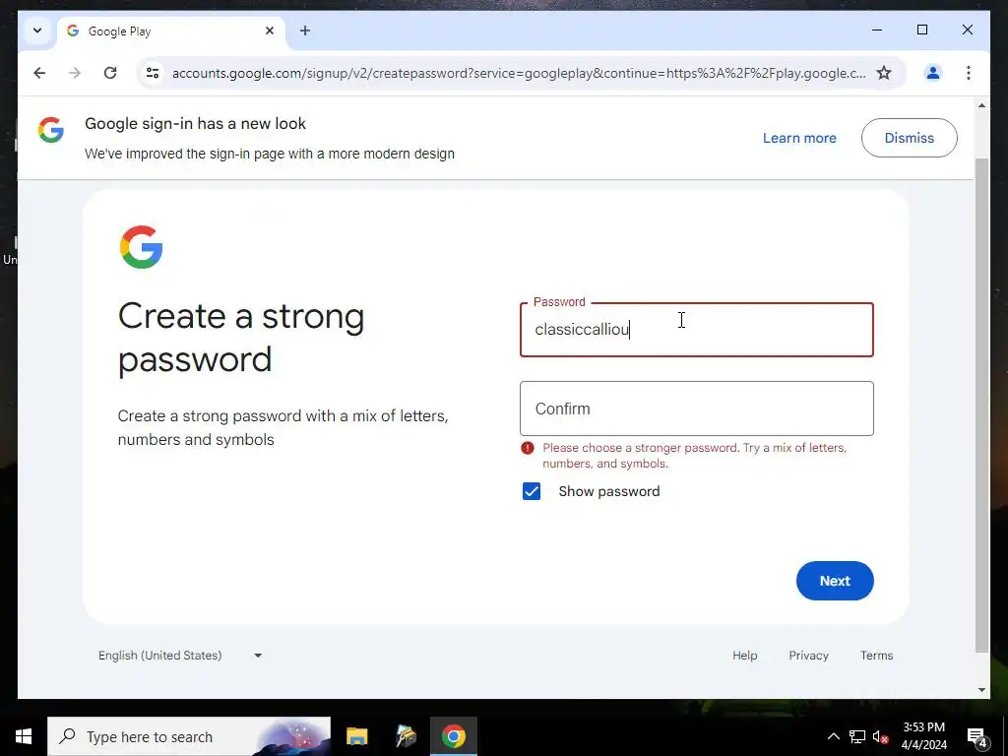Open the tab search dropdown arrow
Viewport: 1008px width, 756px height.
[37, 31]
